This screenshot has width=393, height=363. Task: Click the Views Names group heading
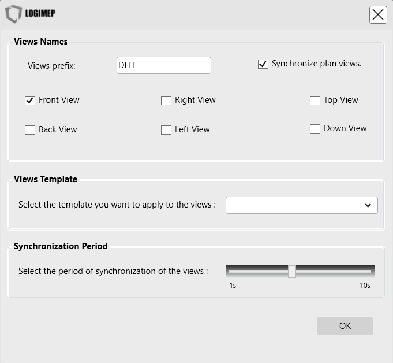pyautogui.click(x=40, y=42)
